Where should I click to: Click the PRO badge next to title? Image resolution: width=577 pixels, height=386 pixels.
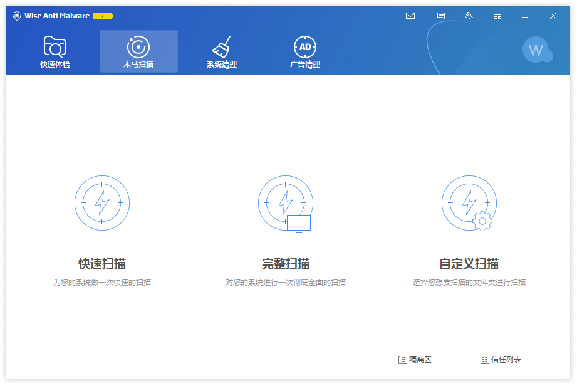click(x=103, y=16)
